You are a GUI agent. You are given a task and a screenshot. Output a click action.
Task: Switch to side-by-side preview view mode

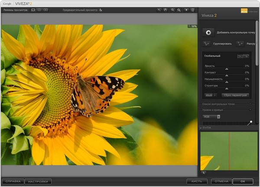(x=45, y=10)
